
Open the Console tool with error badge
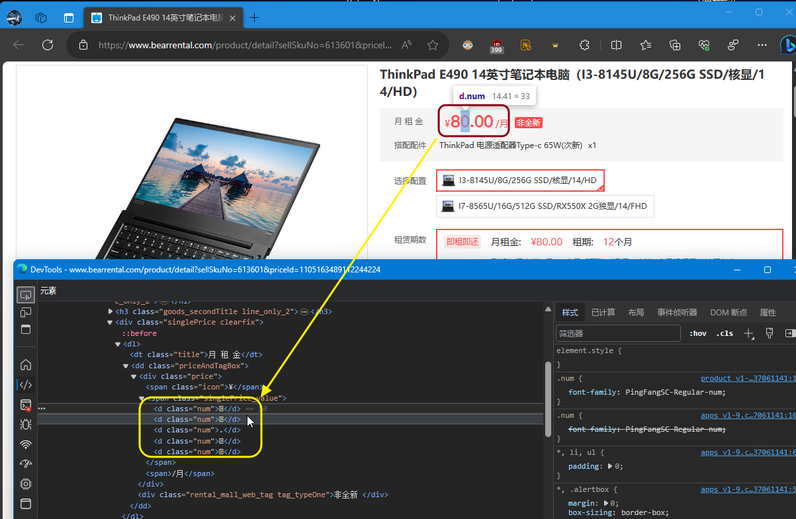(26, 405)
